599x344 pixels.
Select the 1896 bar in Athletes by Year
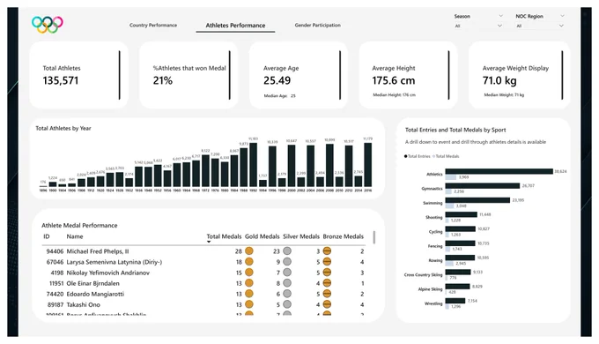(x=43, y=186)
